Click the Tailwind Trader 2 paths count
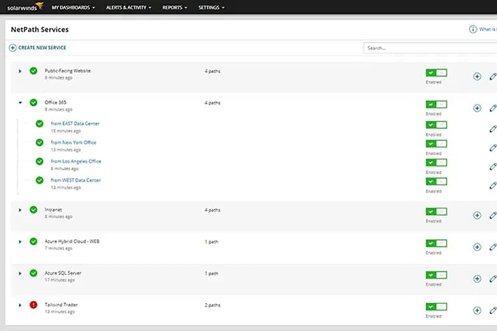This screenshot has height=331, width=497. coord(212,305)
